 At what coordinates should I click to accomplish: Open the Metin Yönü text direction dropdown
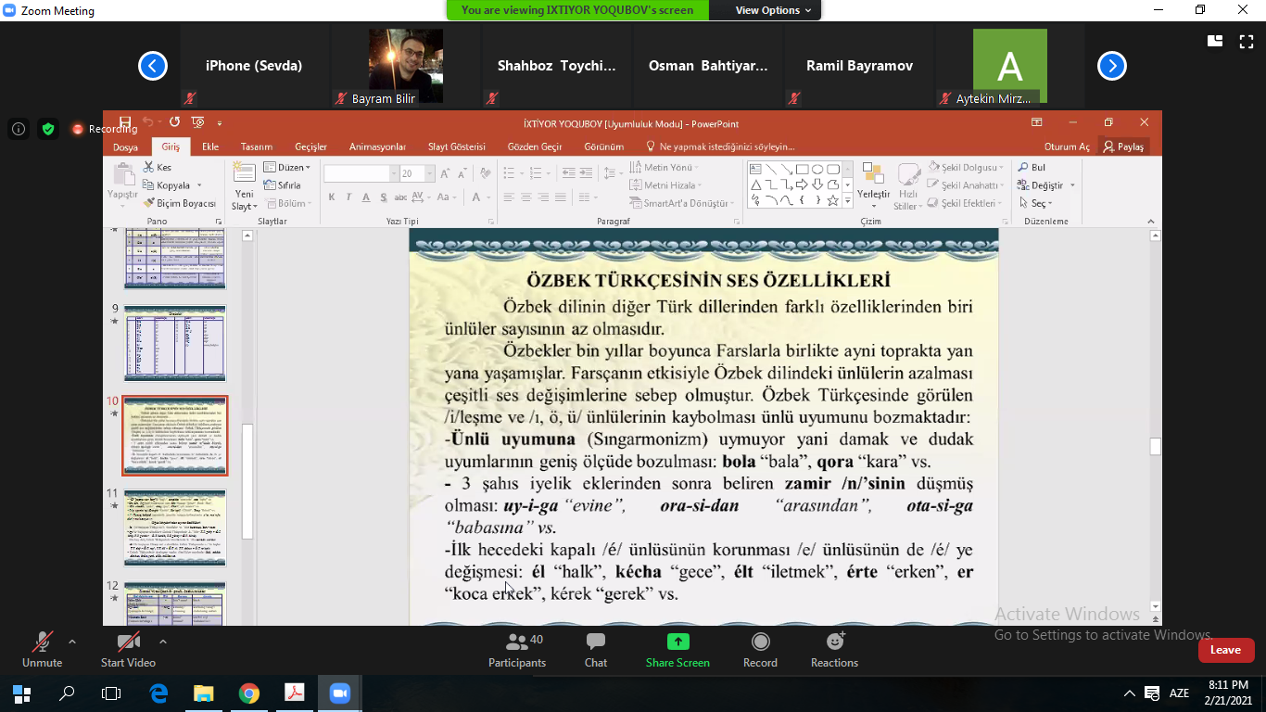(665, 168)
